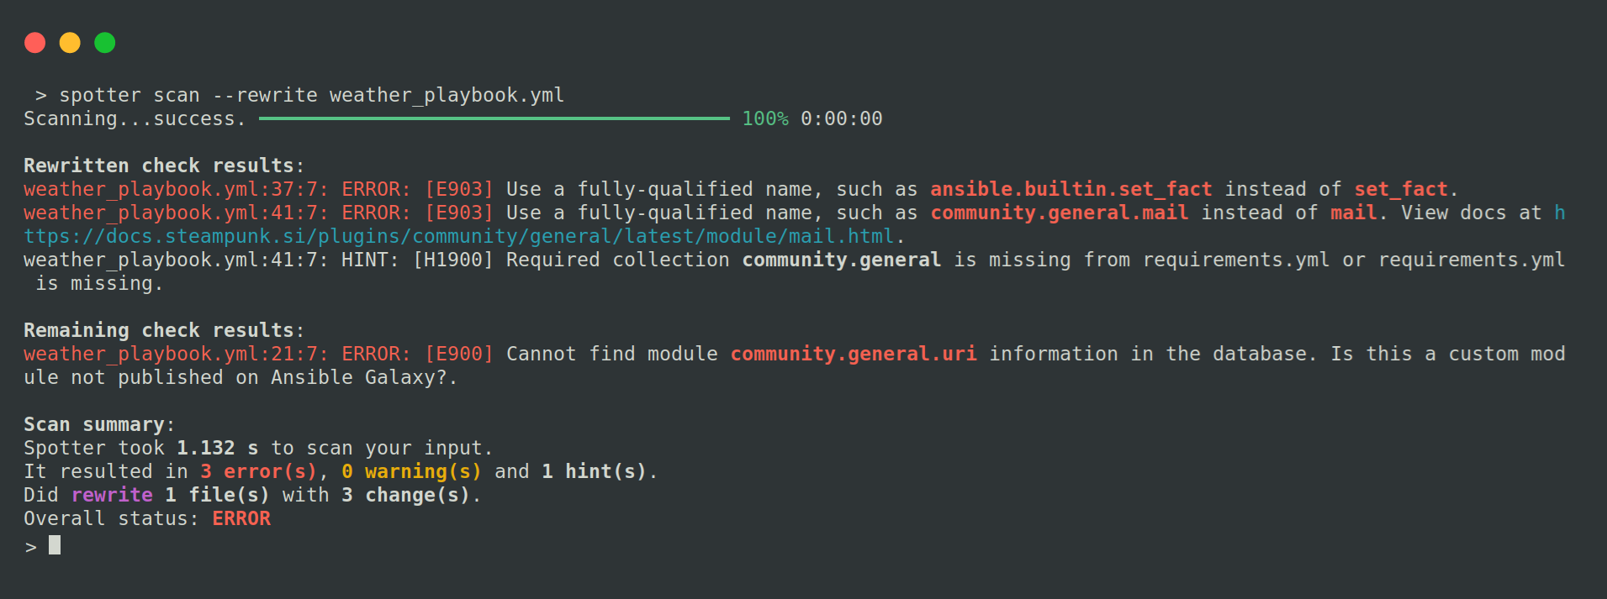Click the red ERROR overall status text
Screen dimensions: 1607x599
pyautogui.click(x=241, y=519)
